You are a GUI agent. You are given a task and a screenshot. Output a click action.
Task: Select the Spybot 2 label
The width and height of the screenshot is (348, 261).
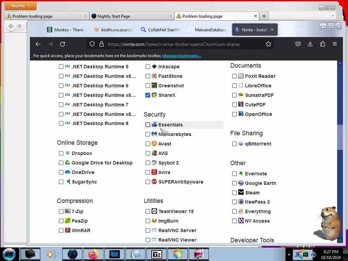[x=169, y=163]
